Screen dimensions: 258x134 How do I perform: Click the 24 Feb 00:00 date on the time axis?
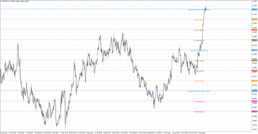click(x=47, y=133)
